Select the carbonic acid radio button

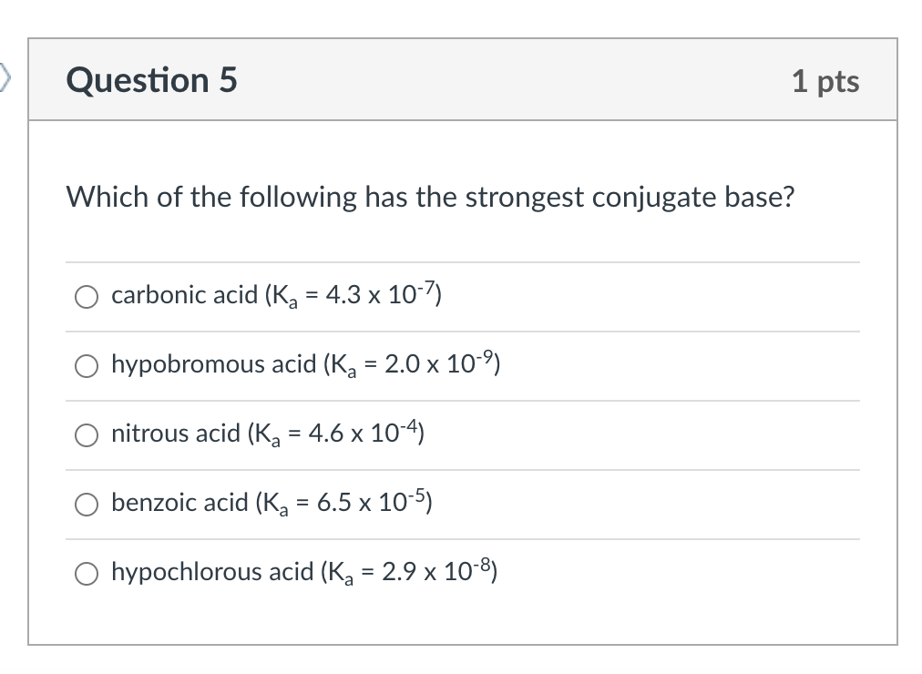[87, 296]
